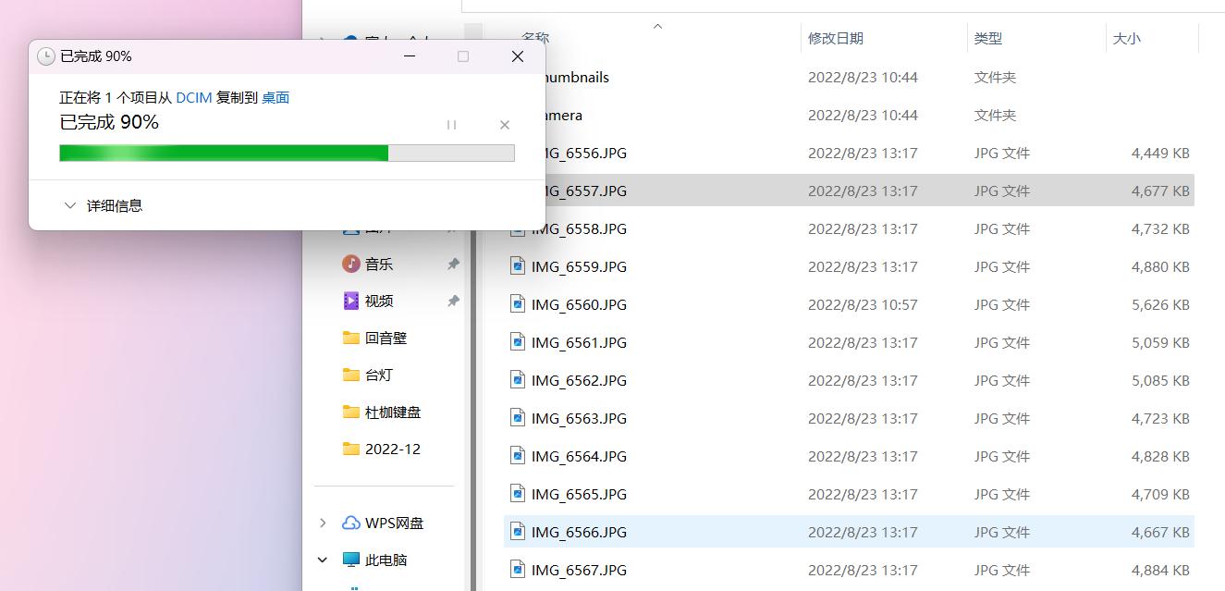Select the 4,667 KB size cell
This screenshot has height=591, width=1225.
click(x=1160, y=532)
